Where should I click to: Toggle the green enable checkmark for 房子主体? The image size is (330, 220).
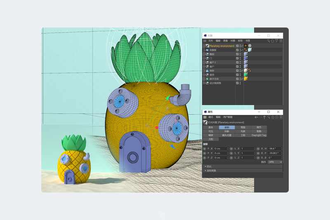pos(242,79)
